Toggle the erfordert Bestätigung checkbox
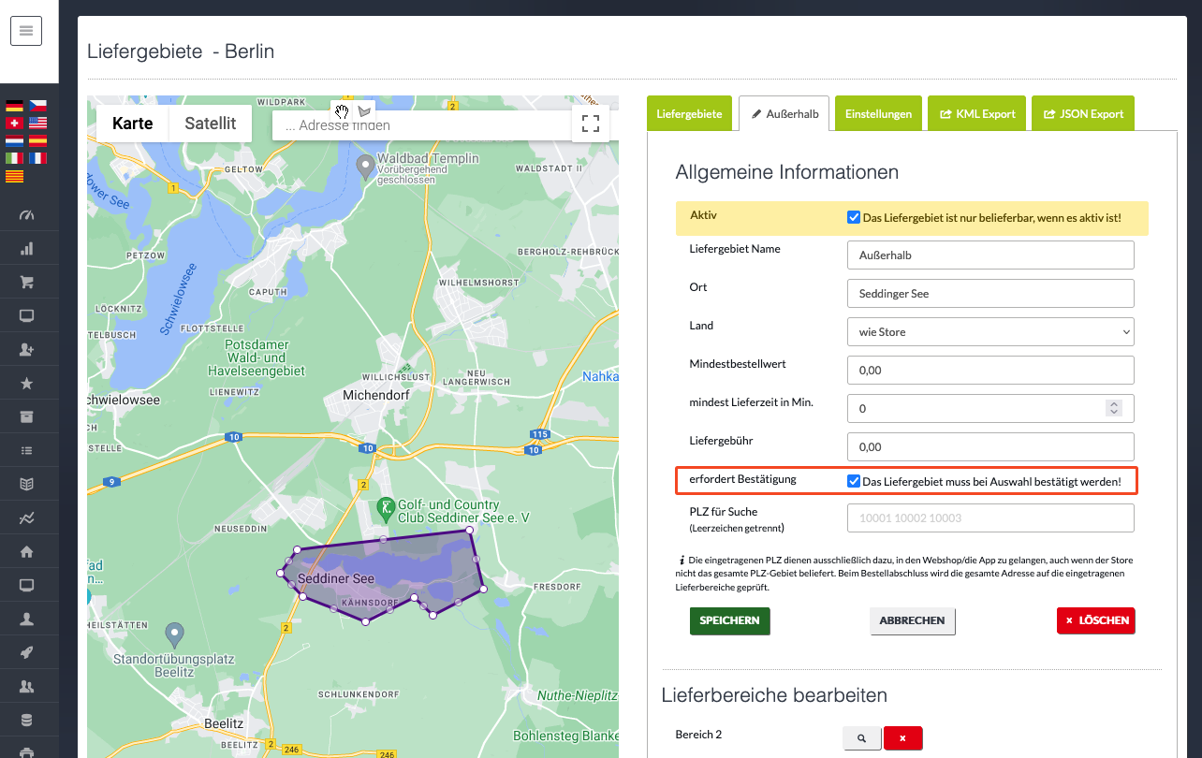The image size is (1202, 758). coord(853,481)
